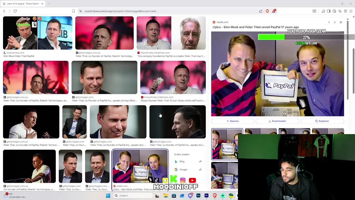Open a new tab with plus button
The height and width of the screenshot is (200, 355).
(x=49, y=4)
